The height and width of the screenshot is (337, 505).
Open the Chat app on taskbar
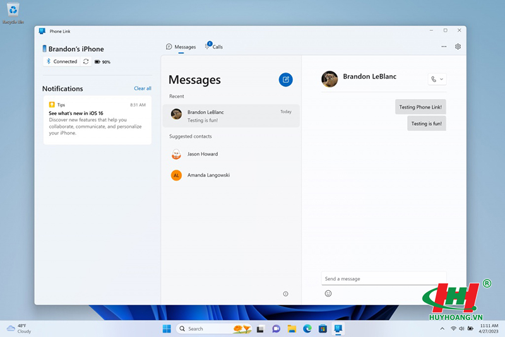[x=276, y=329]
